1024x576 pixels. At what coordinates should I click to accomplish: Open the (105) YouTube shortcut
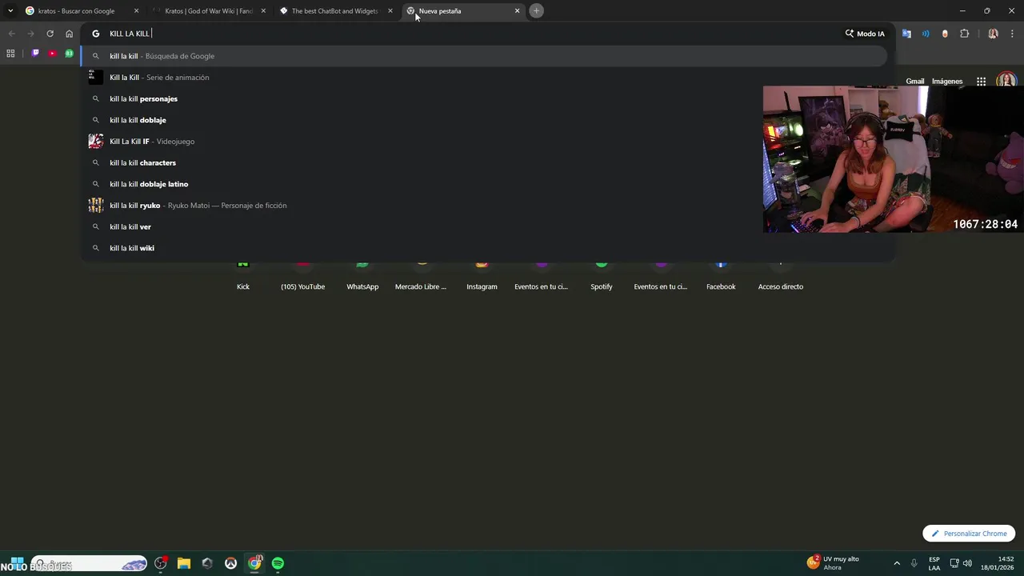(x=302, y=277)
